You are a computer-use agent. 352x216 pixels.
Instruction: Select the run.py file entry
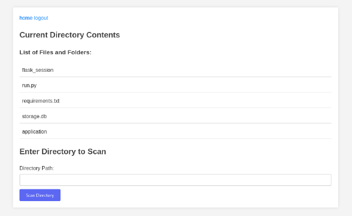(175, 85)
